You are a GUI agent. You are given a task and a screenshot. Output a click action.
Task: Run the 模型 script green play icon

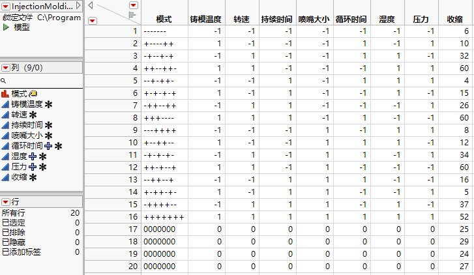coord(6,27)
